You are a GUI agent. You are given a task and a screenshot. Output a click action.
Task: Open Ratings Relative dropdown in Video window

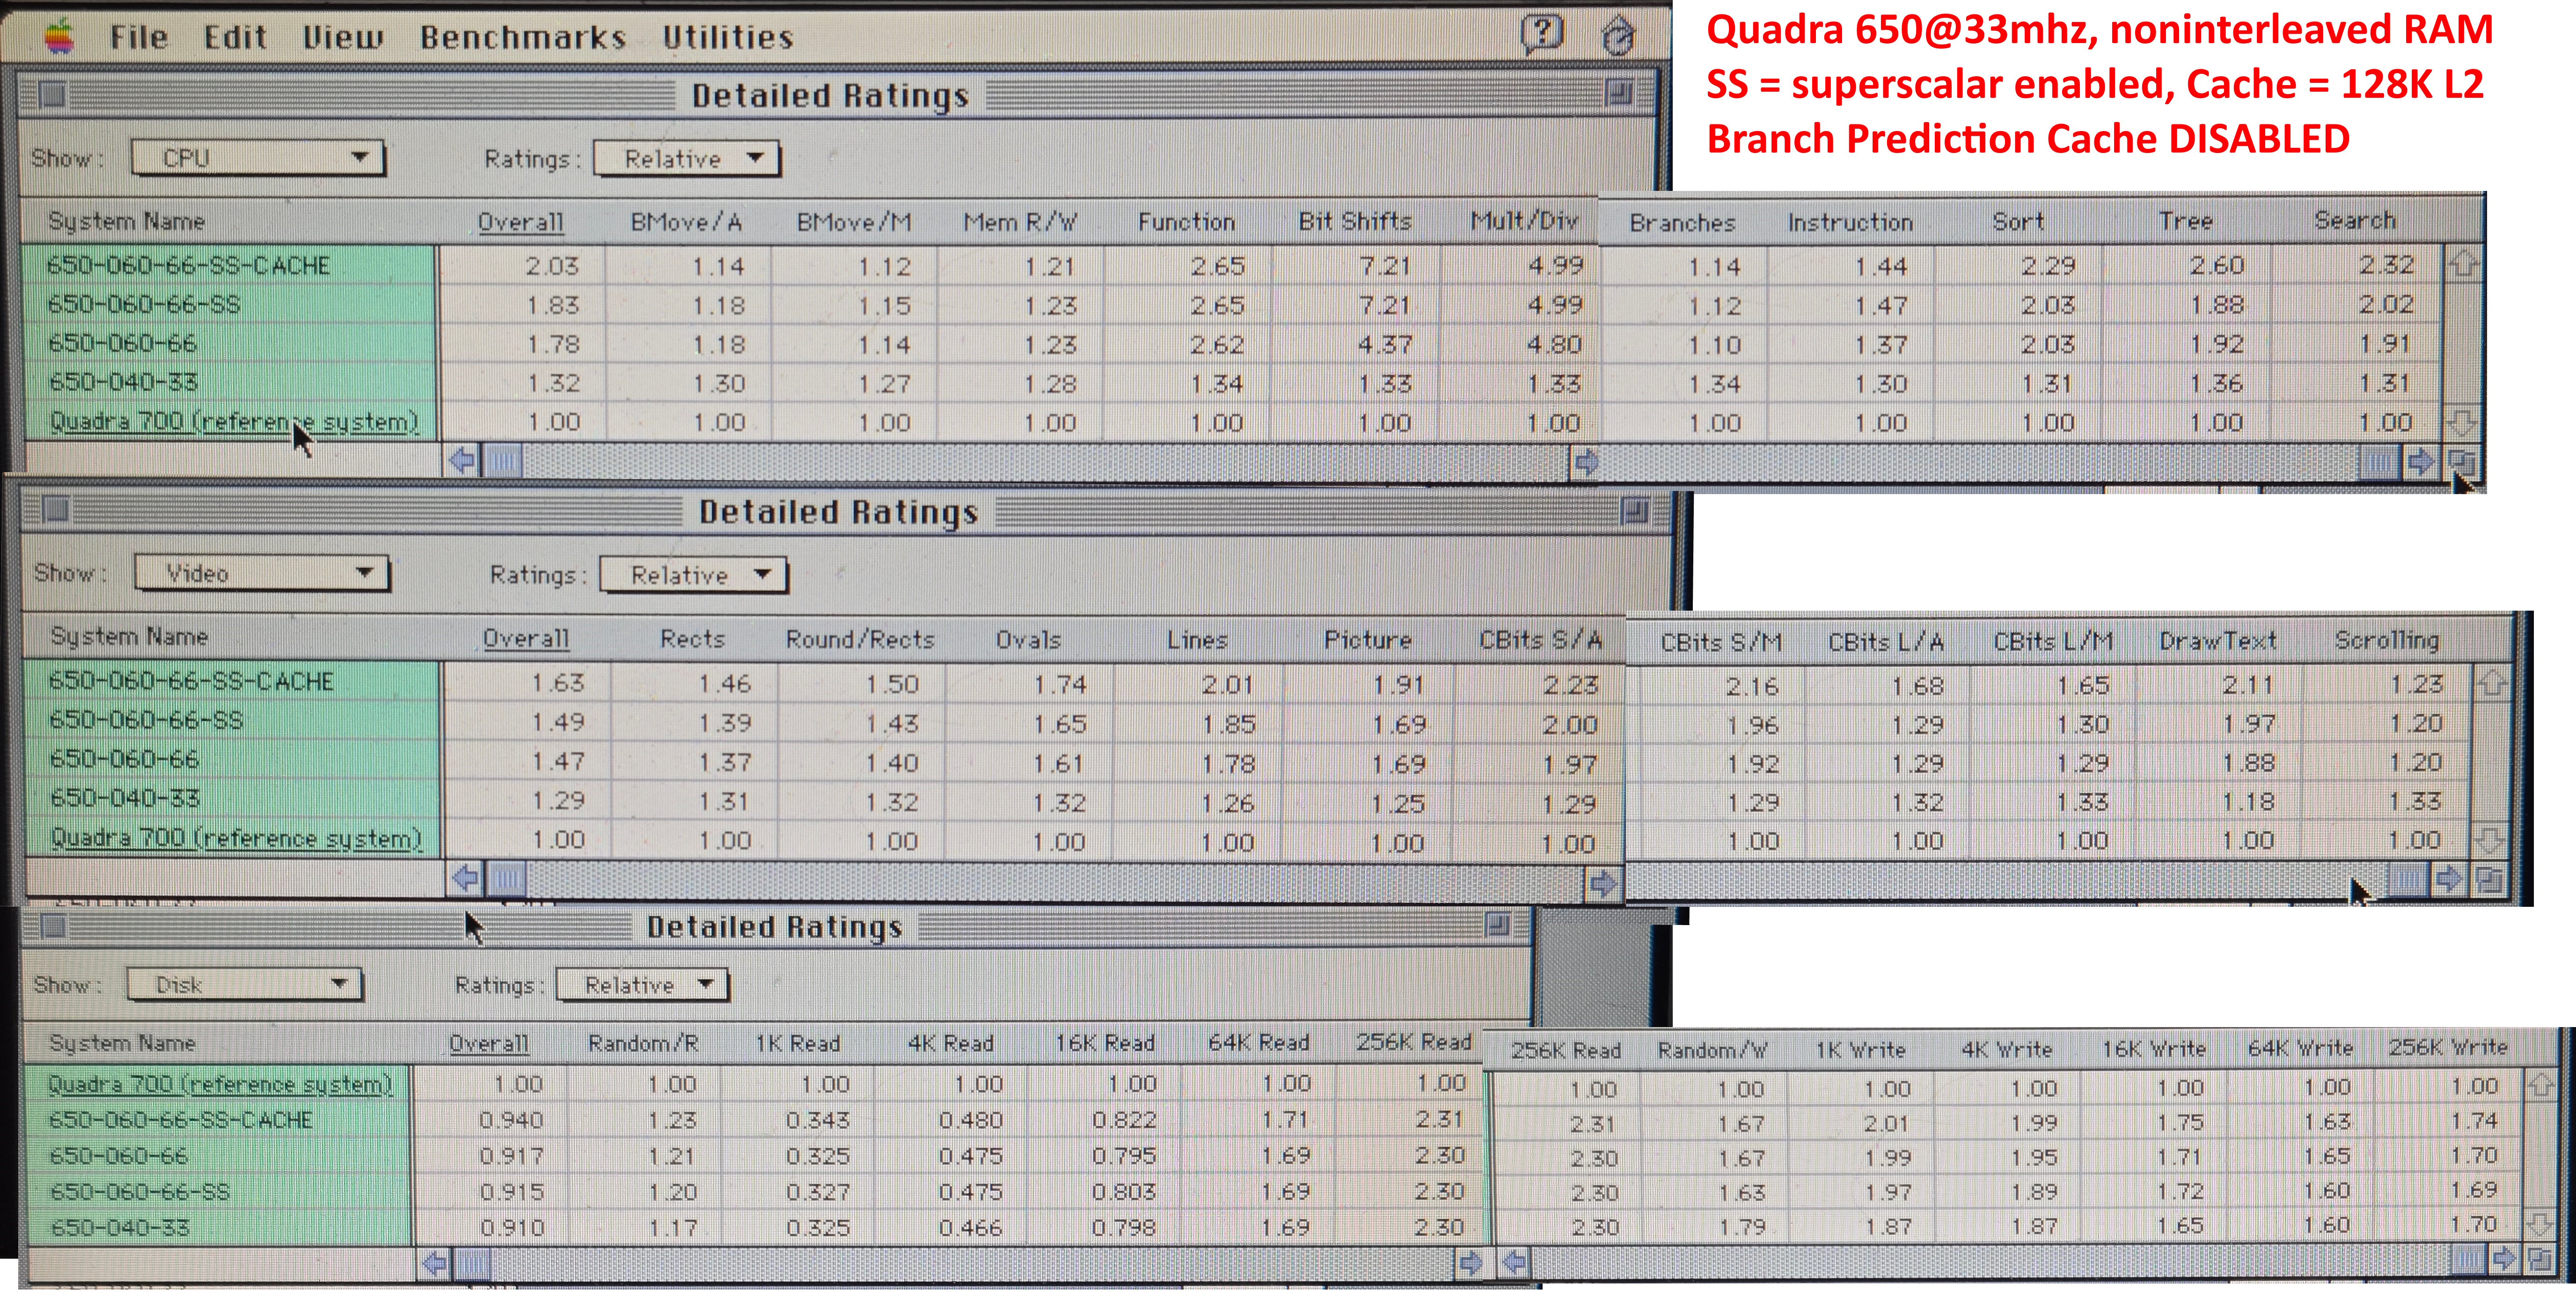693,575
